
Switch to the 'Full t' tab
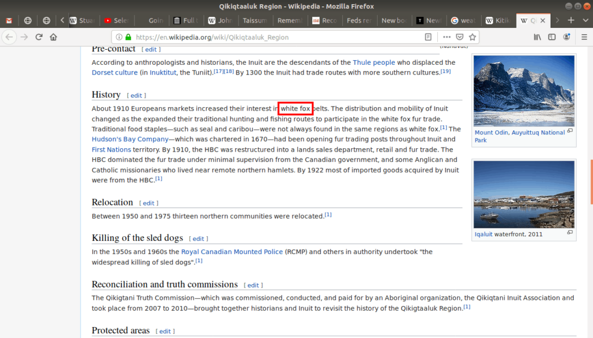coord(186,20)
